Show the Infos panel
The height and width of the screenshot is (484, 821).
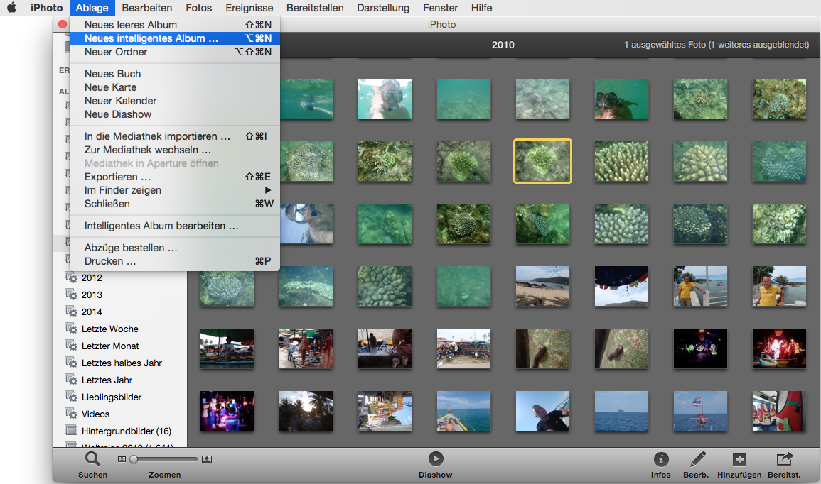point(660,460)
